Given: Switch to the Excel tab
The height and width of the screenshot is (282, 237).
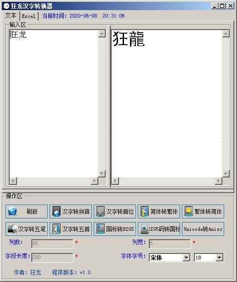Looking at the screenshot, I should 28,16.
